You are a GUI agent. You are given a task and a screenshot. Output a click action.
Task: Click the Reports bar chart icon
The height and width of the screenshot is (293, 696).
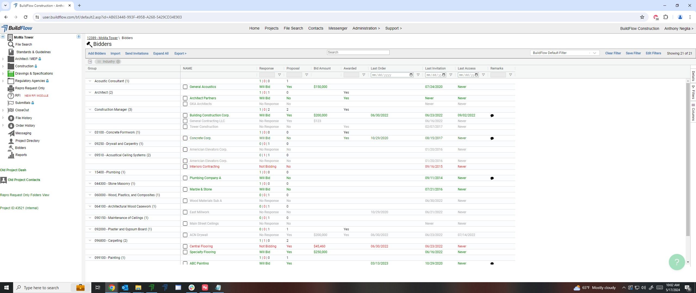[x=11, y=155]
